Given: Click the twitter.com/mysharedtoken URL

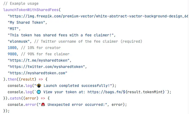Looking at the screenshot, I should pyautogui.click(x=46, y=67).
